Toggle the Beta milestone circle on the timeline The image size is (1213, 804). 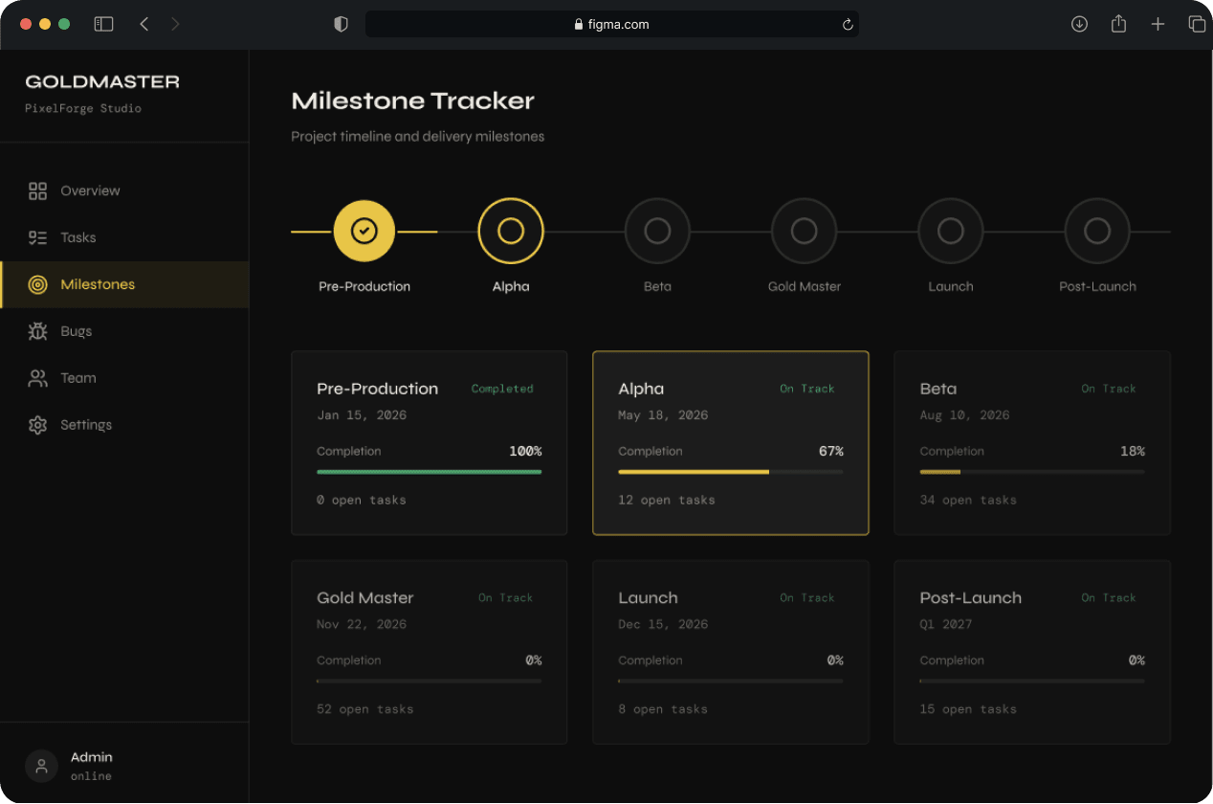coord(657,231)
